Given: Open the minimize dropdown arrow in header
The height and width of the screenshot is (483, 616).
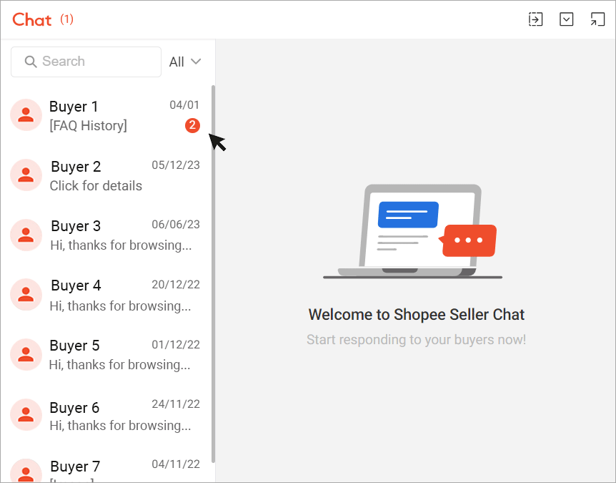Looking at the screenshot, I should (x=567, y=19).
